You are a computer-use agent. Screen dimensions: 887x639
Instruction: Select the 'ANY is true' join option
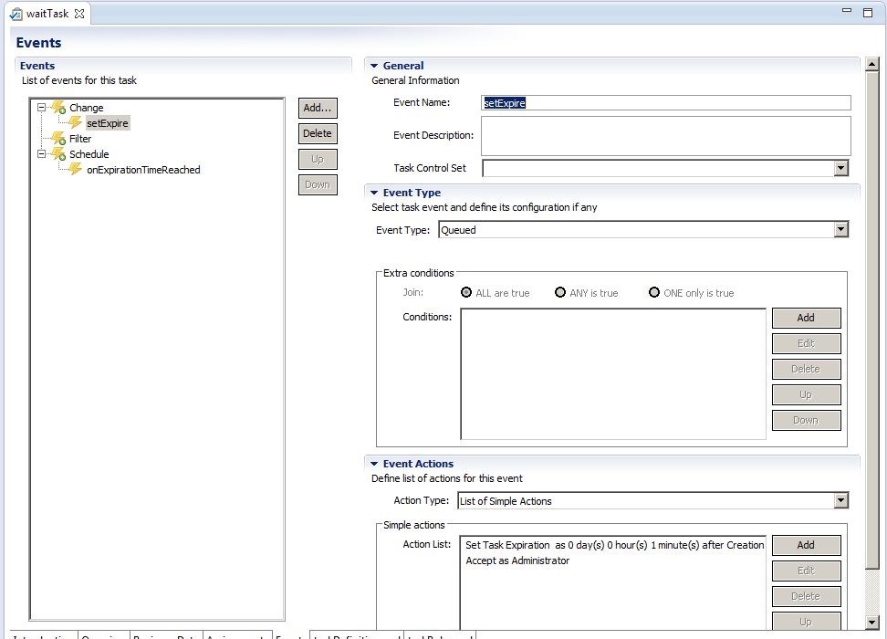(560, 293)
